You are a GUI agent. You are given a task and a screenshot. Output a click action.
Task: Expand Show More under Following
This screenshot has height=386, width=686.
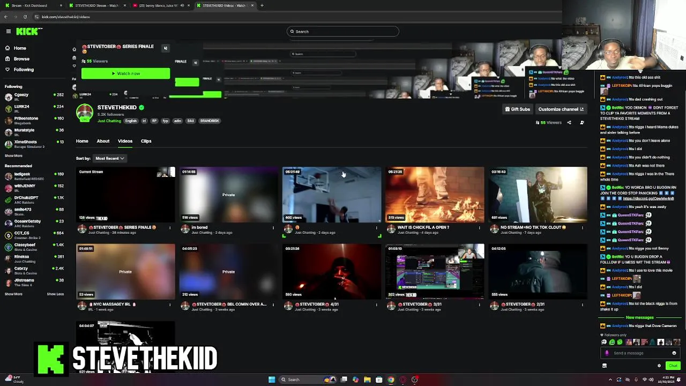(x=13, y=156)
